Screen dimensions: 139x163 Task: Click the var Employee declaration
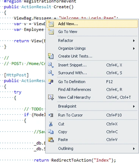click(x=29, y=29)
